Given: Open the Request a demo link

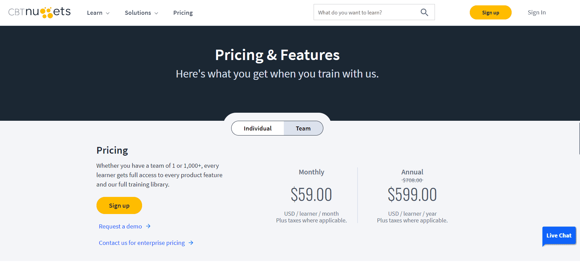Looking at the screenshot, I should [120, 226].
